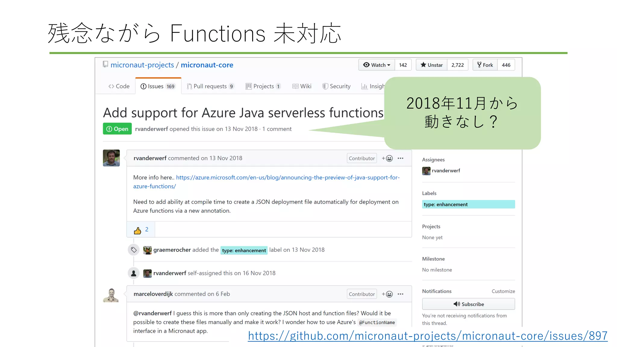Click the Assignees sidebar heading
The image size is (617, 347).
click(433, 160)
